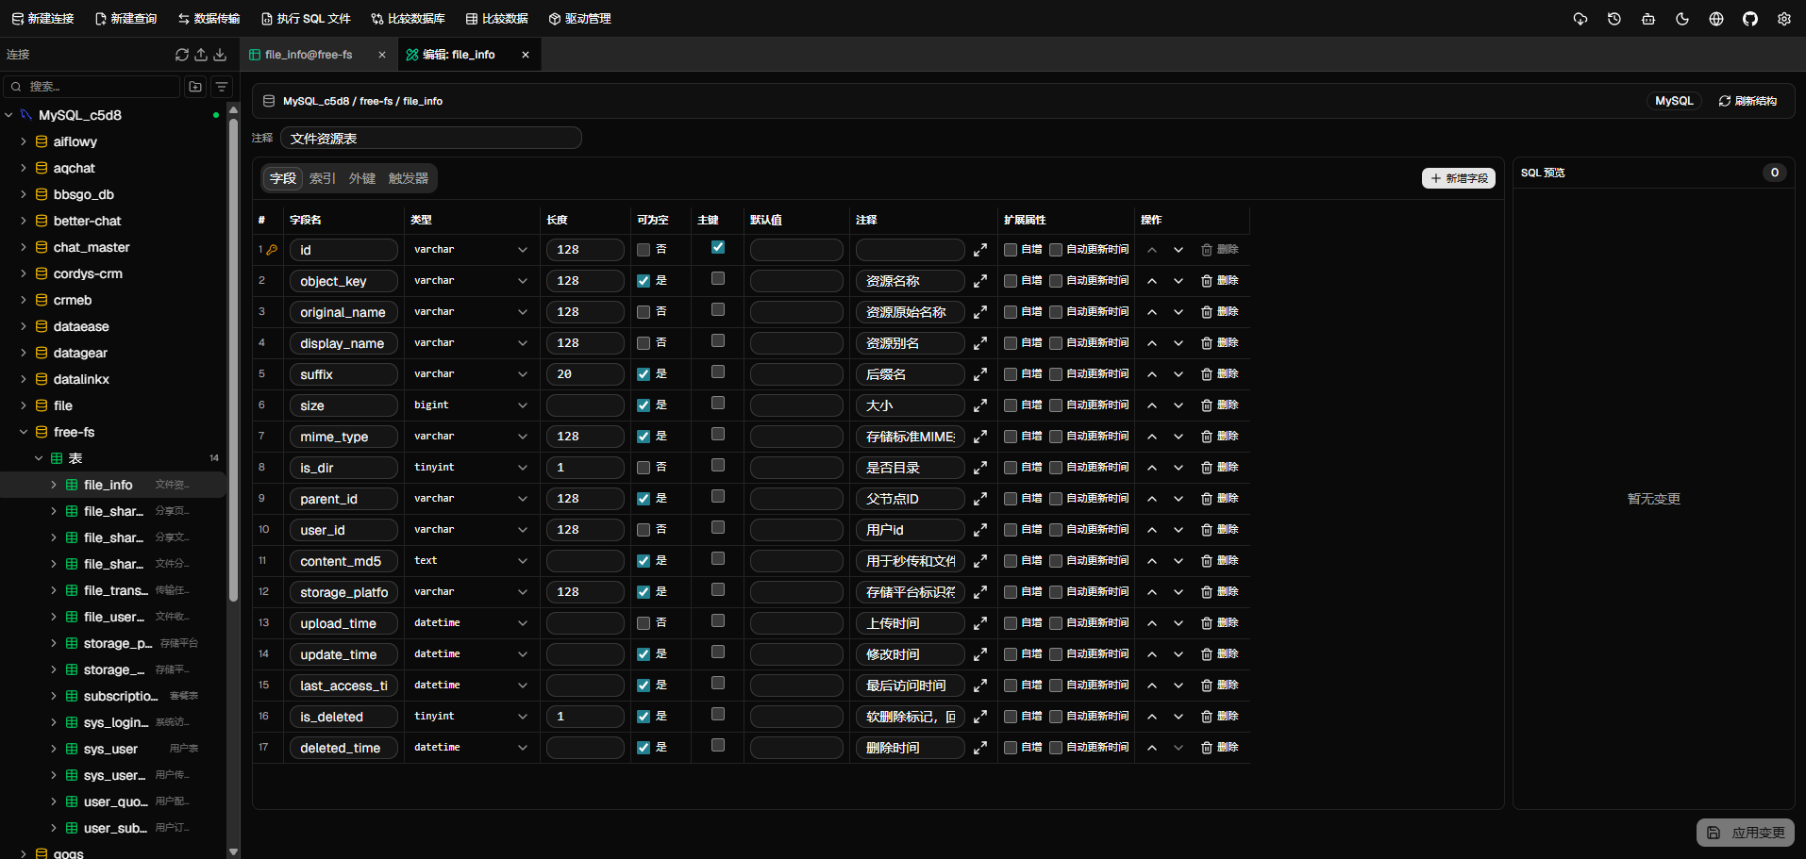The height and width of the screenshot is (859, 1806).
Task: Expand comment editor for id row
Action: [x=980, y=250]
